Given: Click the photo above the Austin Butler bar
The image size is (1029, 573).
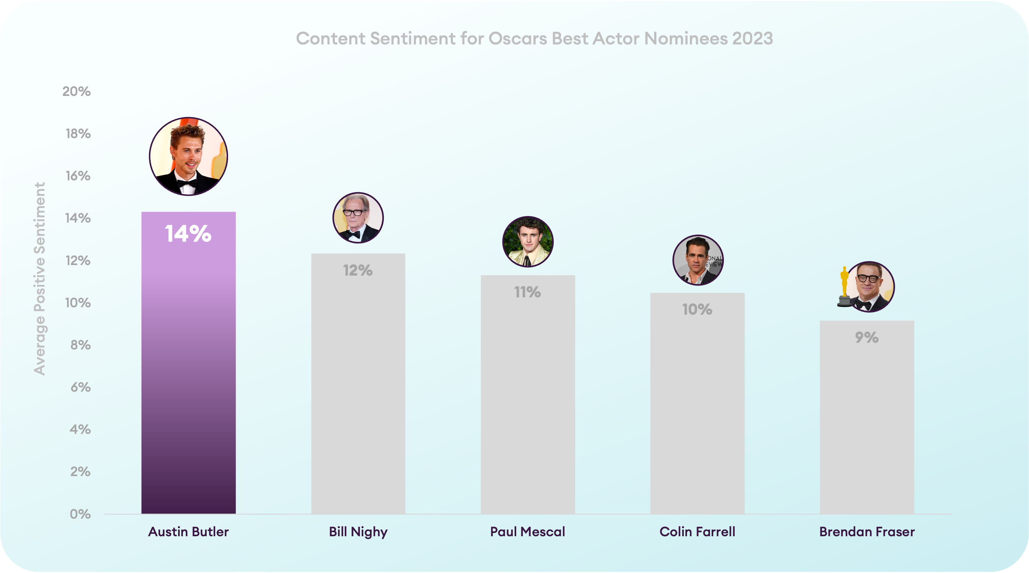Looking at the screenshot, I should point(188,156).
